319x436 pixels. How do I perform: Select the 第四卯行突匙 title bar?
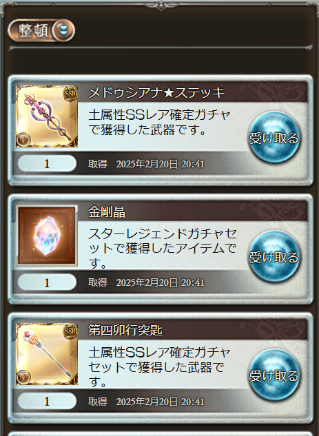pyautogui.click(x=192, y=330)
